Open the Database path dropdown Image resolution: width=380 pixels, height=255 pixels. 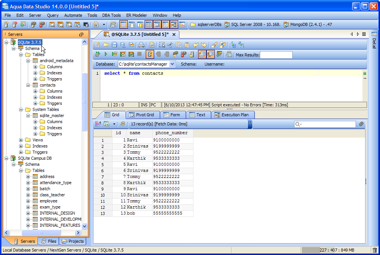pos(172,64)
